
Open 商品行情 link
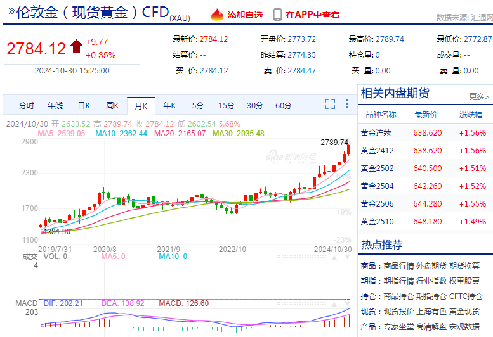[398, 266]
